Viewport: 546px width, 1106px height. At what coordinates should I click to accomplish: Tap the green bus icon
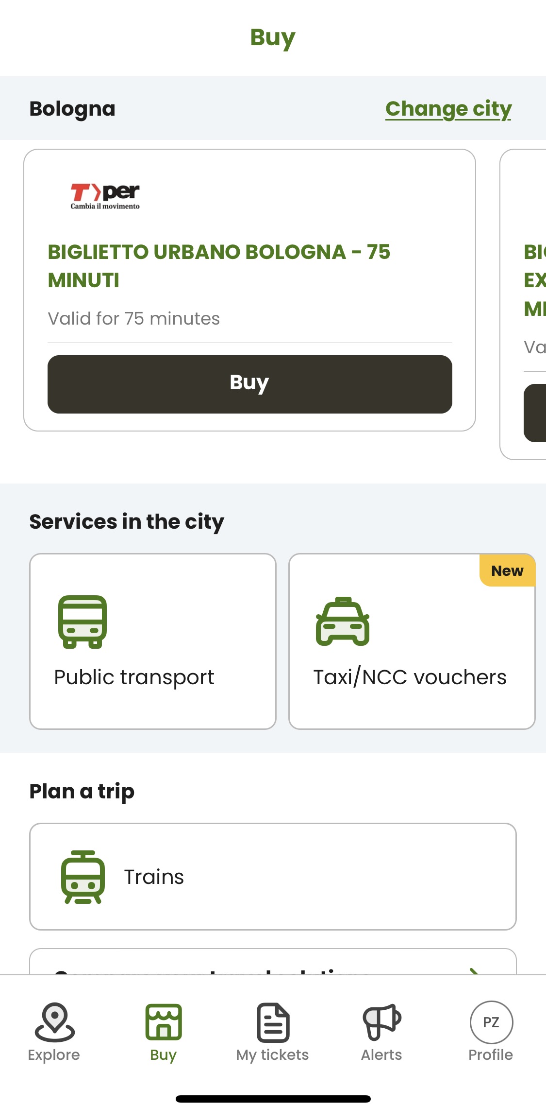pyautogui.click(x=83, y=622)
